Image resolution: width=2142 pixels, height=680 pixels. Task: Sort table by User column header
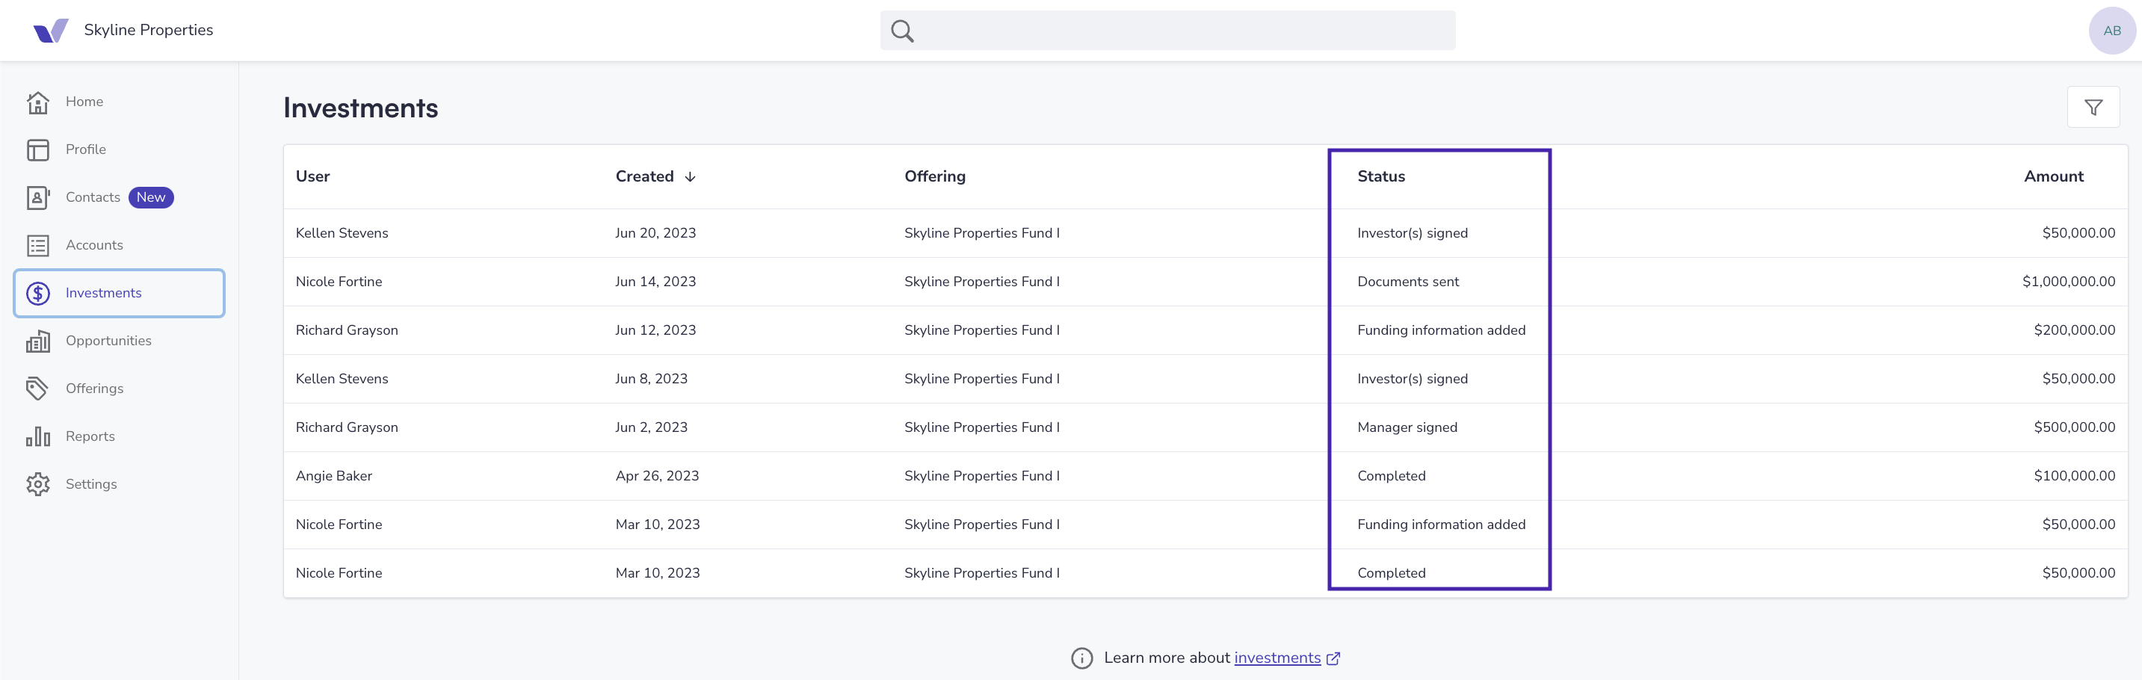(x=312, y=176)
